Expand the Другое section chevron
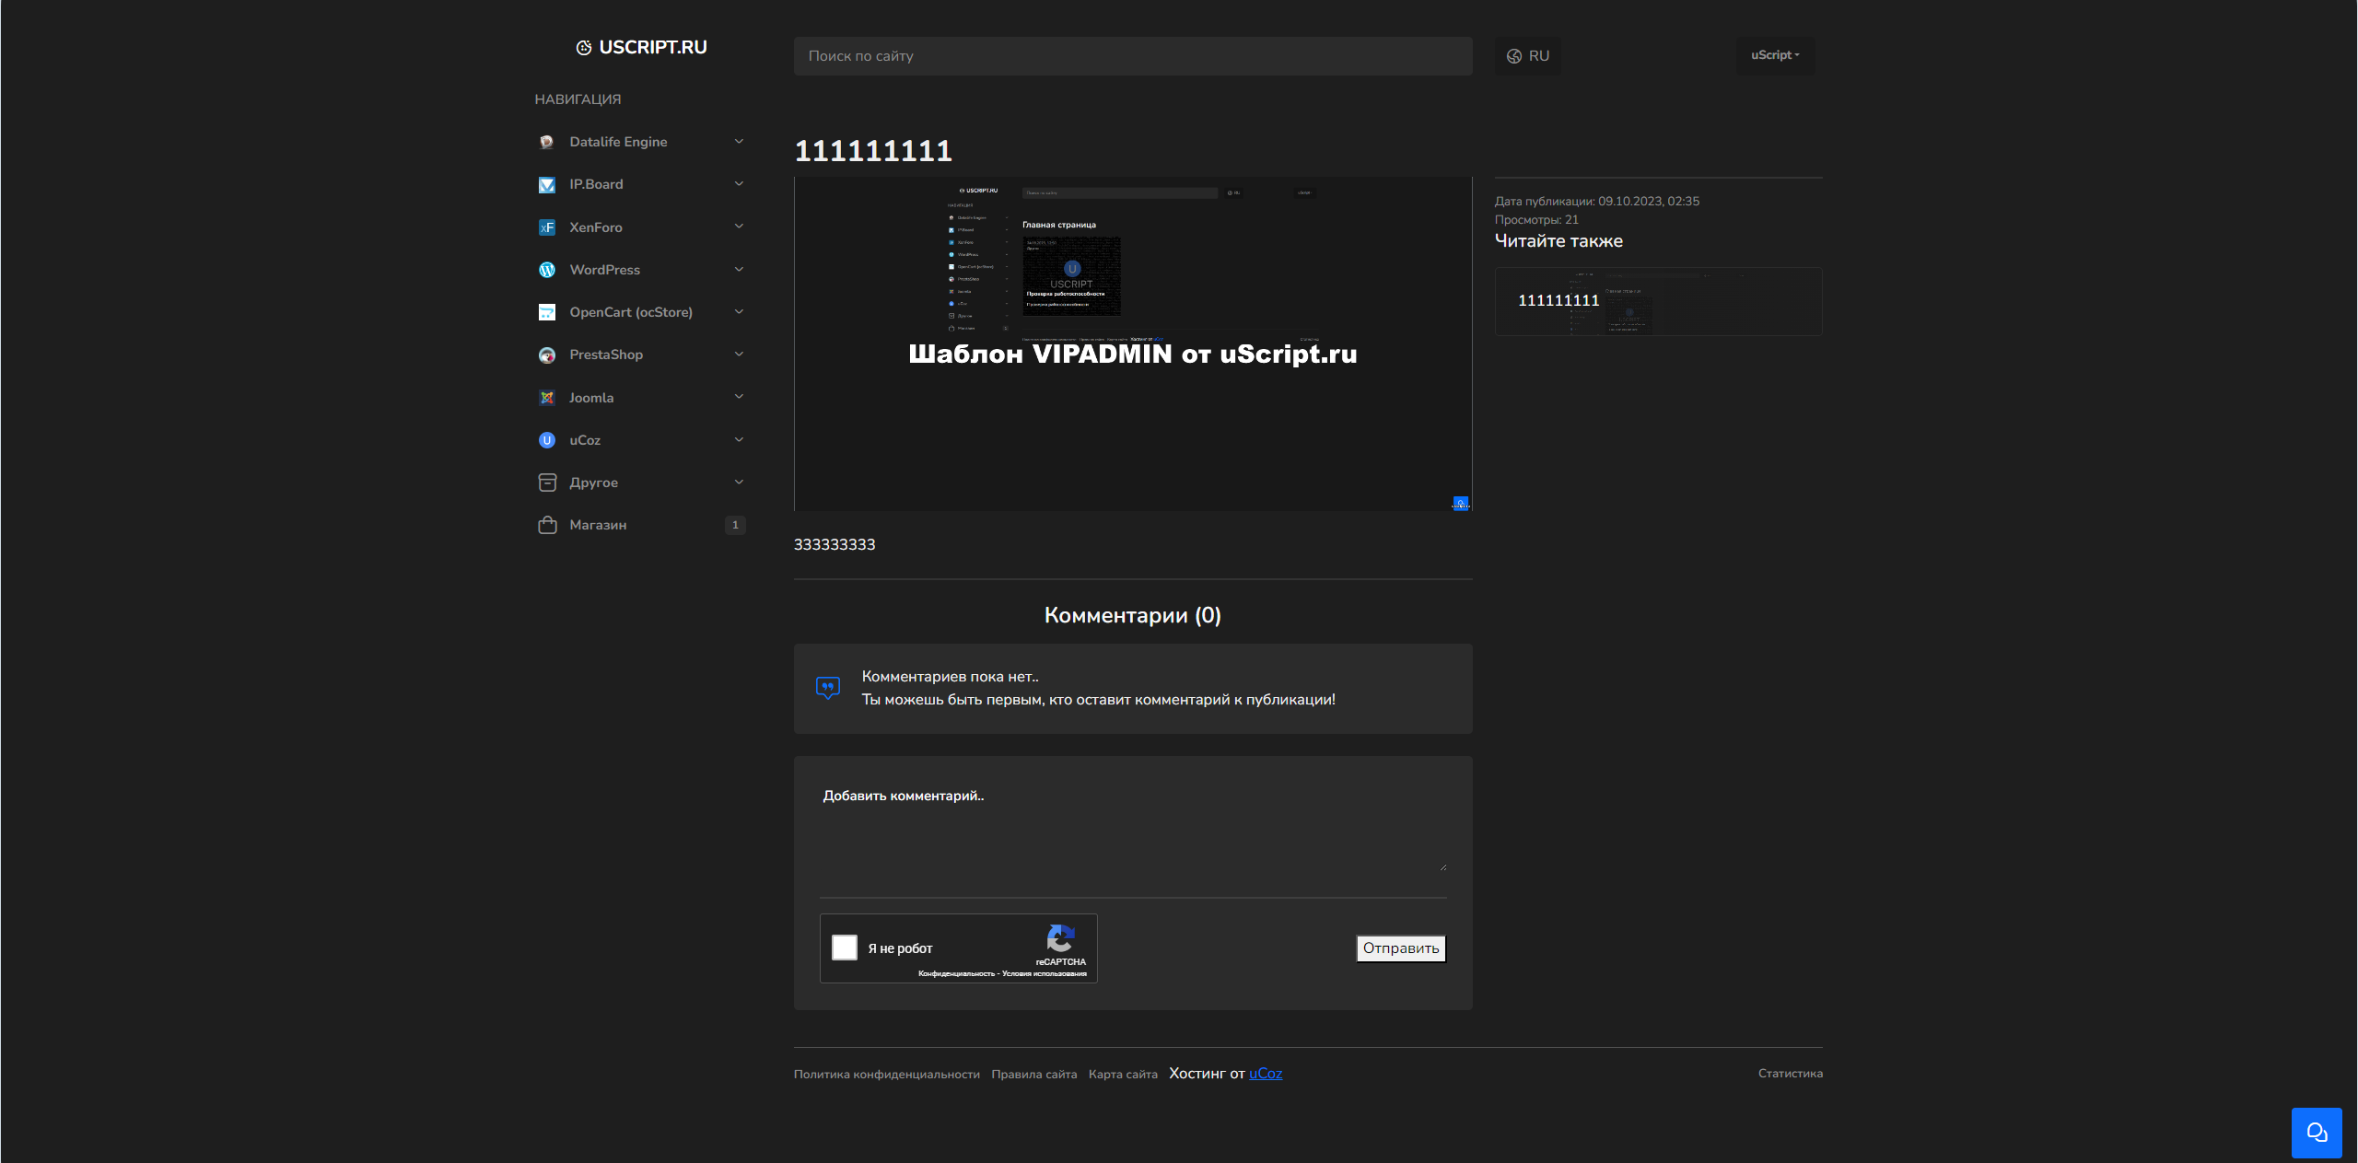Screen dimensions: 2358x1163 coord(739,483)
